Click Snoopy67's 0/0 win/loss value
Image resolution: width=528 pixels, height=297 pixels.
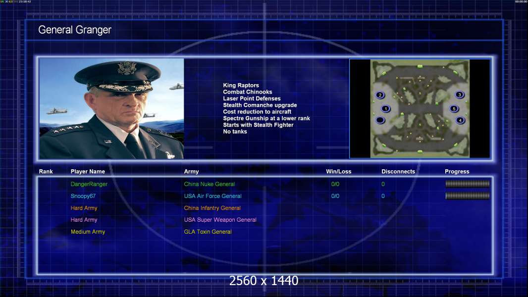335,196
